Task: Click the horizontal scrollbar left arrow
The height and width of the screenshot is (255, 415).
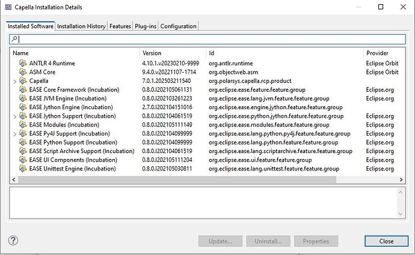Action: 14,179
